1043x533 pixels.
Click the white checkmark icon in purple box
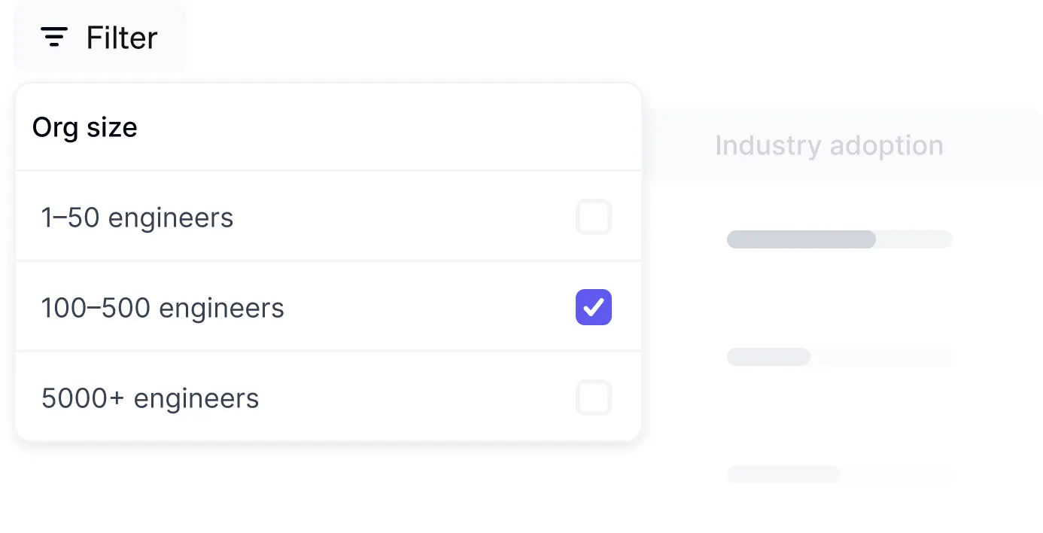tap(594, 307)
